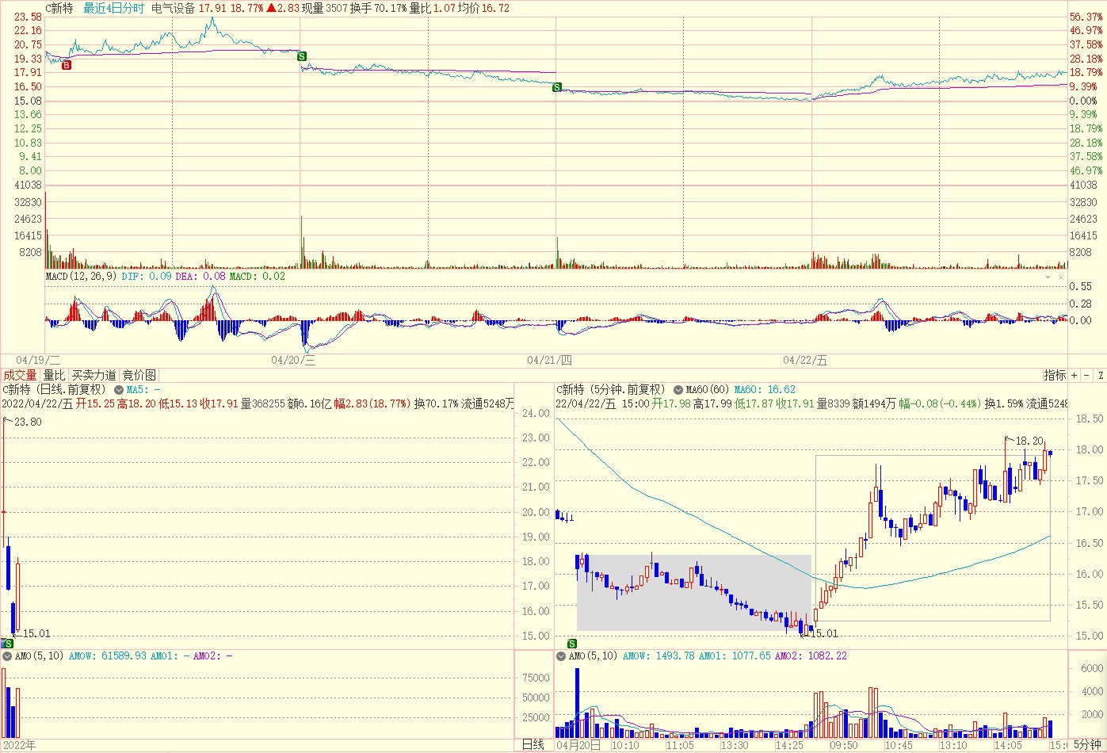The width and height of the screenshot is (1107, 753).
Task: Click the Z button at right edge
Action: (x=1101, y=375)
